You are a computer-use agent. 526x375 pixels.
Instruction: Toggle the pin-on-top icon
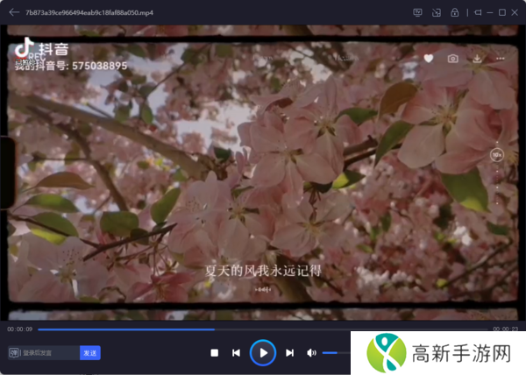coord(477,12)
